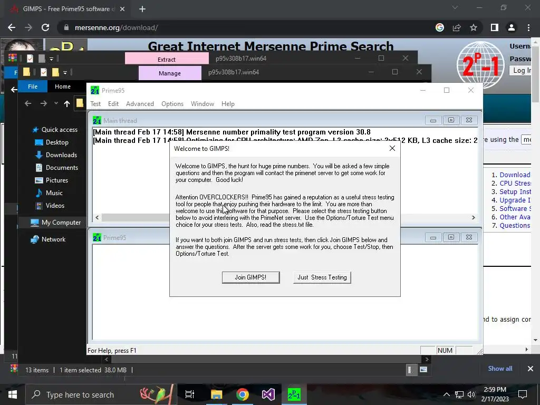Expand Explorer quick access toolbar dropdown
Screen dimensions: 540x405
(x=65, y=72)
